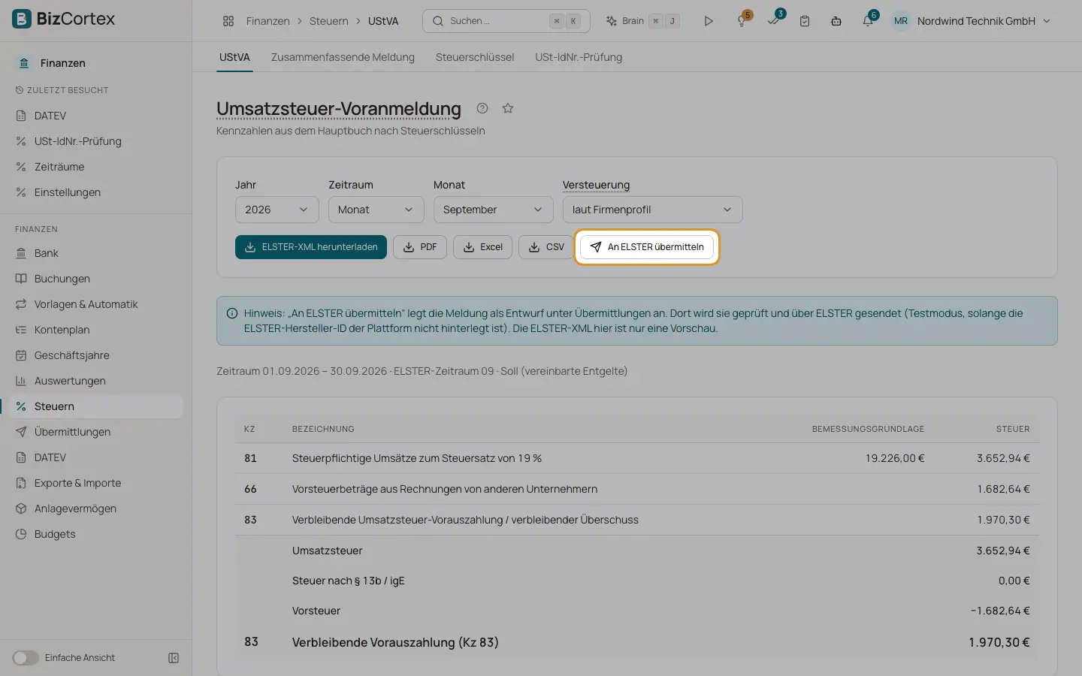Open the Zeitraum dropdown

tap(376, 210)
